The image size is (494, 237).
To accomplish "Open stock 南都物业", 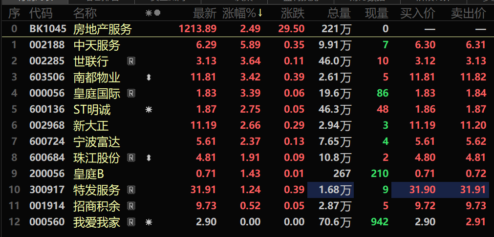I will (x=97, y=78).
